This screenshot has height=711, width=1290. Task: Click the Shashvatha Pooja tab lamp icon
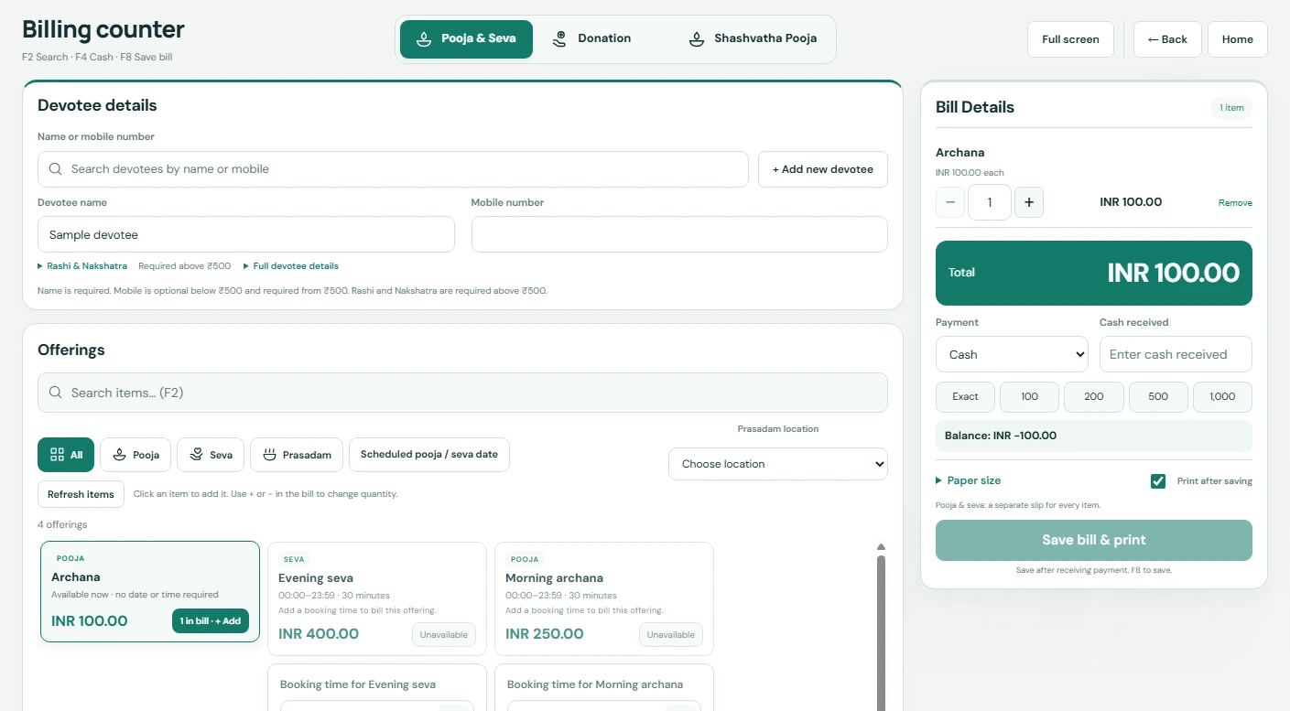(x=696, y=39)
